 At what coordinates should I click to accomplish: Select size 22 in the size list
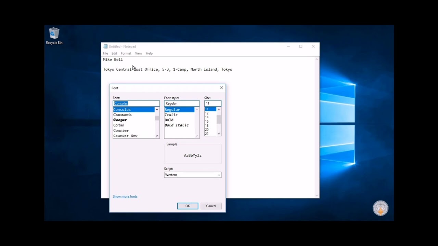point(210,134)
